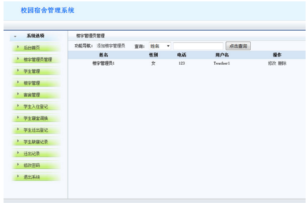Viewport: 306px width, 203px height.
Task: Collapse the 系统选项 sidebar panel arrow
Action: (x=15, y=36)
